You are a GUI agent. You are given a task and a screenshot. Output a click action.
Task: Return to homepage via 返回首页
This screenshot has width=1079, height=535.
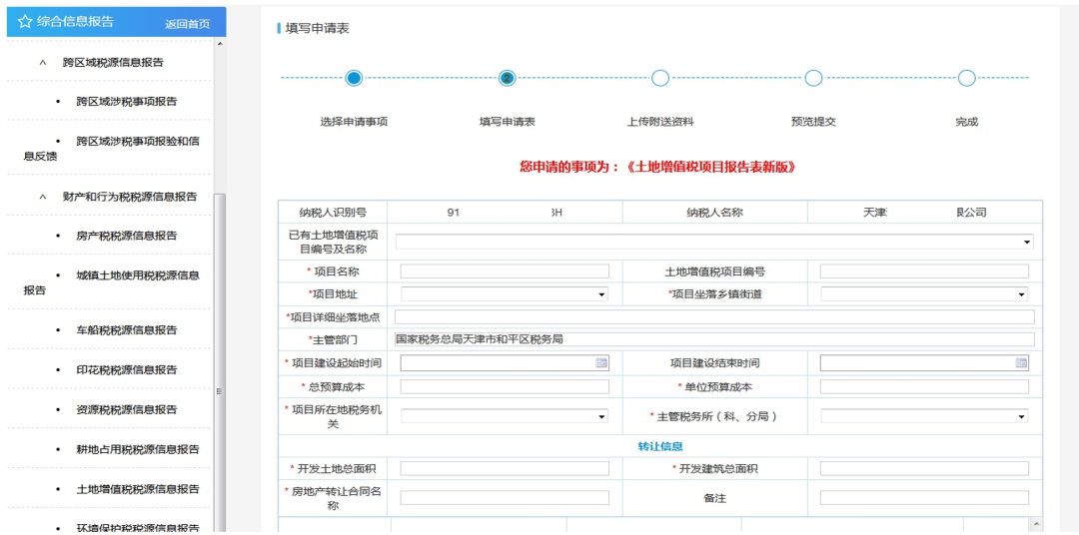coord(187,24)
